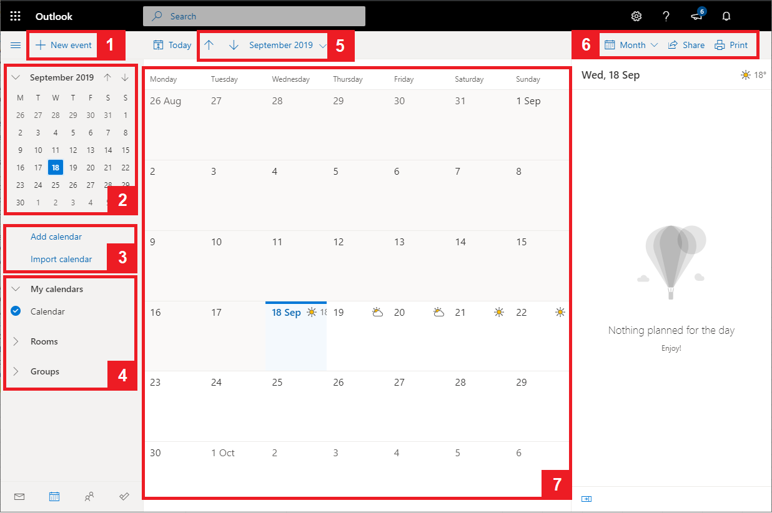Go to previous month with up arrow in toolbar
This screenshot has width=772, height=513.
point(209,45)
